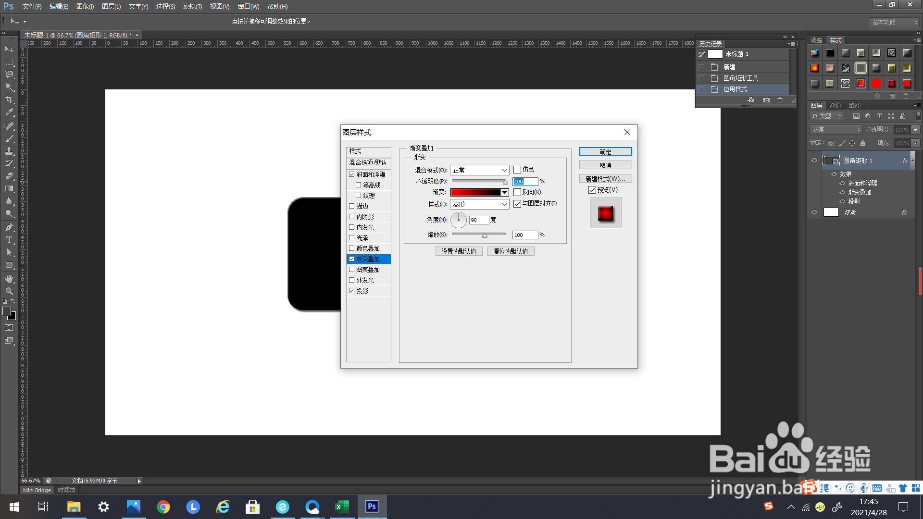Select the Eyedropper tool
Image resolution: width=923 pixels, height=519 pixels.
9,112
